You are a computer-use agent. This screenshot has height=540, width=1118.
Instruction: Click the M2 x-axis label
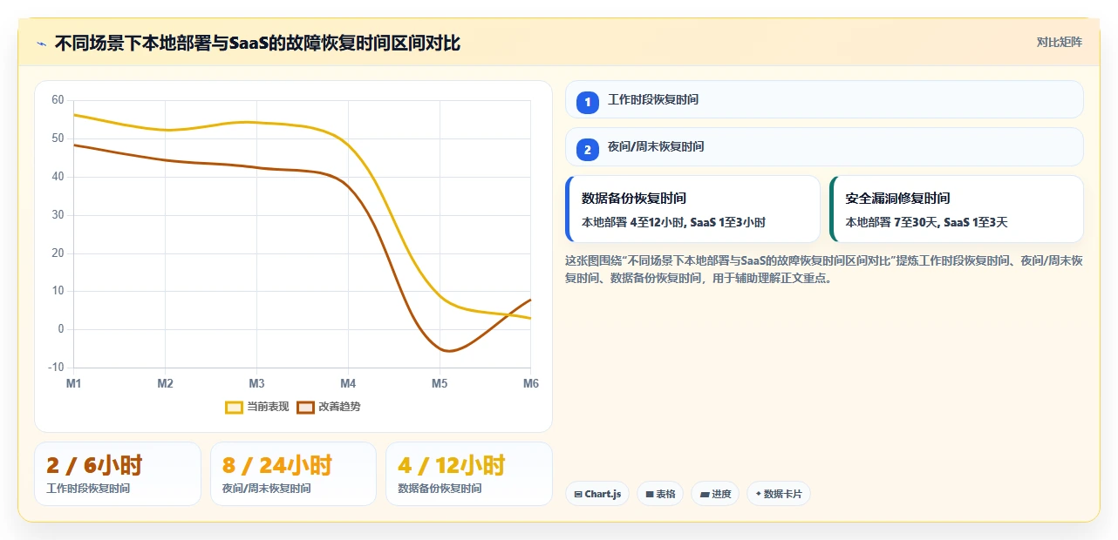click(x=165, y=383)
